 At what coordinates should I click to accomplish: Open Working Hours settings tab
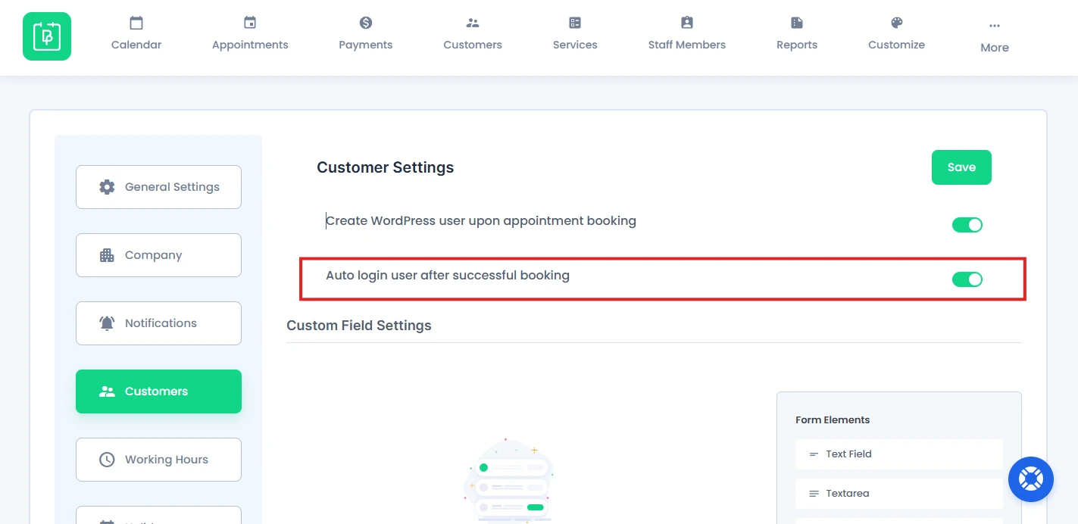(x=158, y=460)
